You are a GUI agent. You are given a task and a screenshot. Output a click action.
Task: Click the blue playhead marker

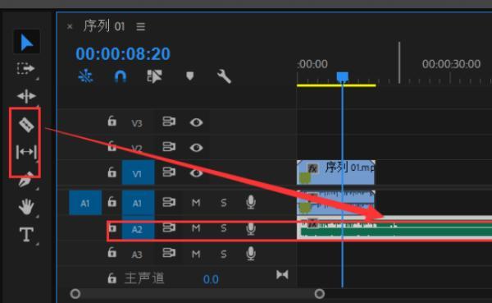pos(342,76)
